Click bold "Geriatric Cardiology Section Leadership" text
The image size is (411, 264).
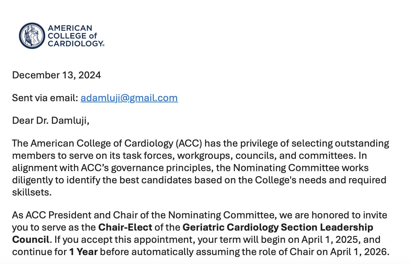[278, 227]
